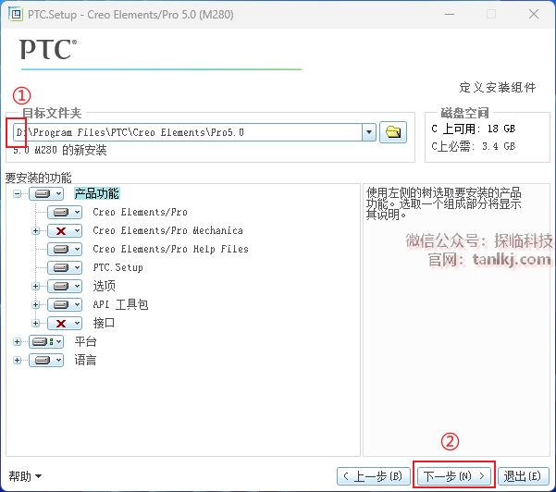The image size is (556, 492).
Task: Expand the 平台 tree node
Action: coord(17,341)
